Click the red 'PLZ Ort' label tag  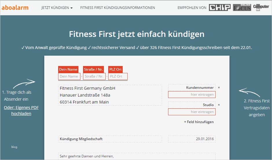pos(115,69)
